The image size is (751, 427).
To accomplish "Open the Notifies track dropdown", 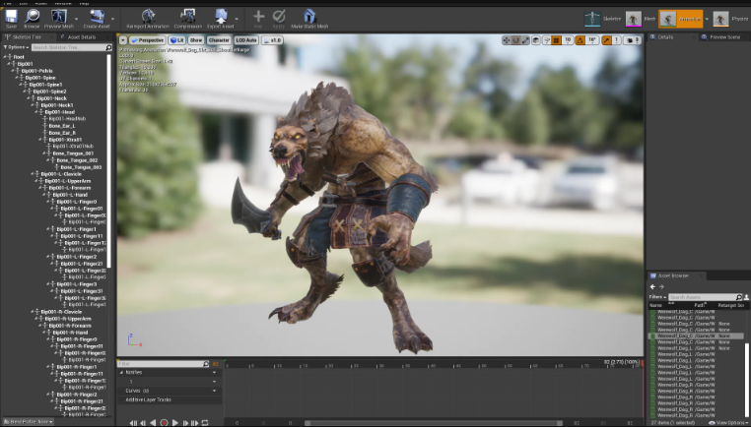I will (214, 372).
